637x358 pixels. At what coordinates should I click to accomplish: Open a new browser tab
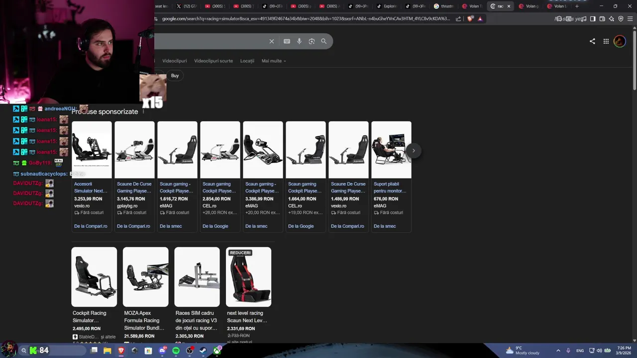tap(577, 6)
